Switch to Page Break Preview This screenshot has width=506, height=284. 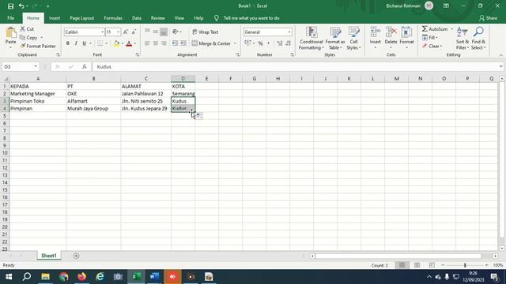tap(432, 265)
